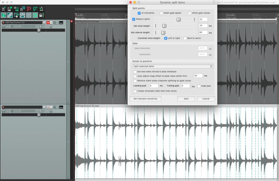
Task: Toggle grid lines toolbar icon
Action: 29,15
